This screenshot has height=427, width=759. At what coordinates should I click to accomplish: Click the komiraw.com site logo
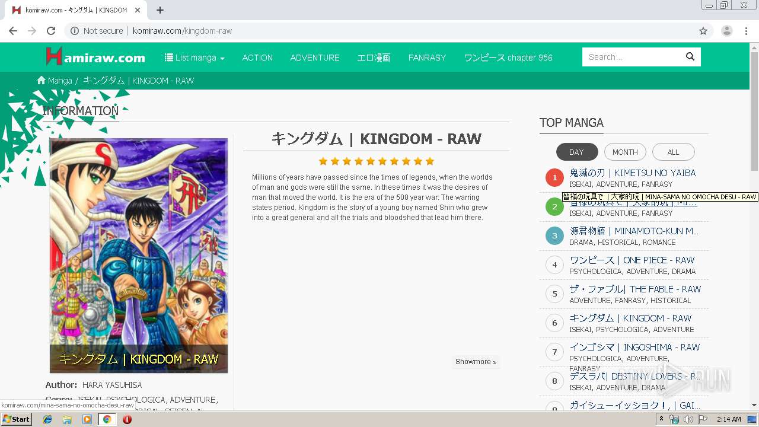click(95, 57)
